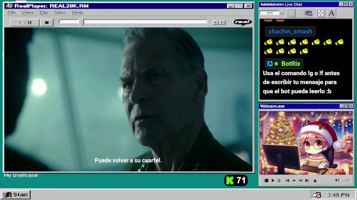The width and height of the screenshot is (357, 200).
Task: Click the system tray scheduler icon
Action: coord(317,195)
